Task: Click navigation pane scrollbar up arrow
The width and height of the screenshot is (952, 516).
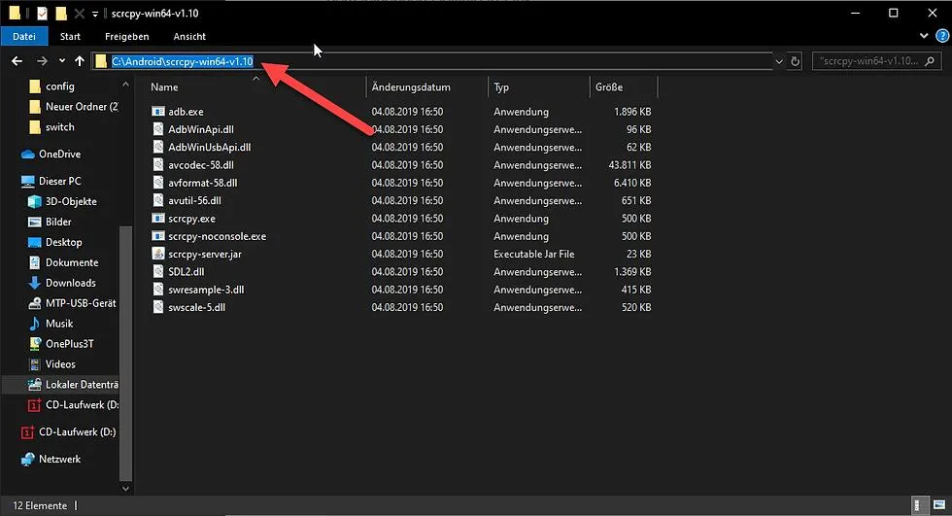Action: coord(125,85)
